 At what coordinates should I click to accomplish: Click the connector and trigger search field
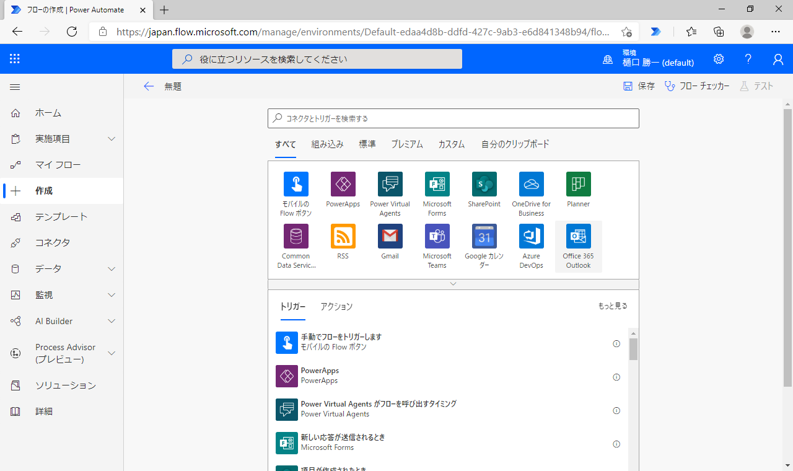[453, 118]
